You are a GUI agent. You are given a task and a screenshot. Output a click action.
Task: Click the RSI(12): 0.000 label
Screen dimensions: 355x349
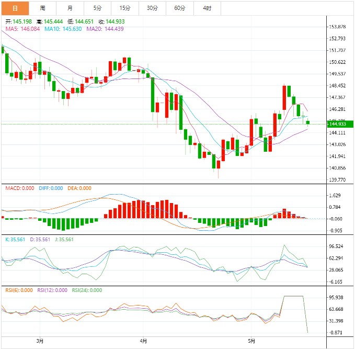pyautogui.click(x=52, y=290)
